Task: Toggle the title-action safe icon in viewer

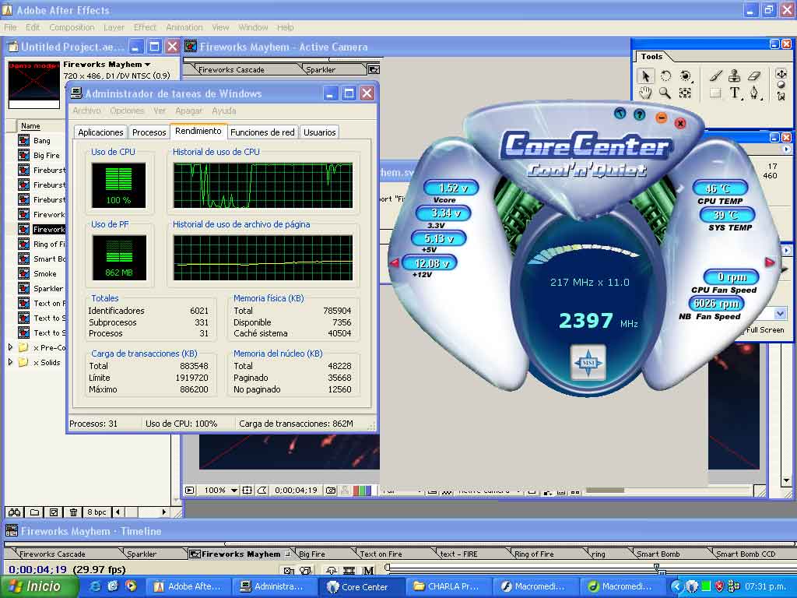Action: (x=248, y=491)
